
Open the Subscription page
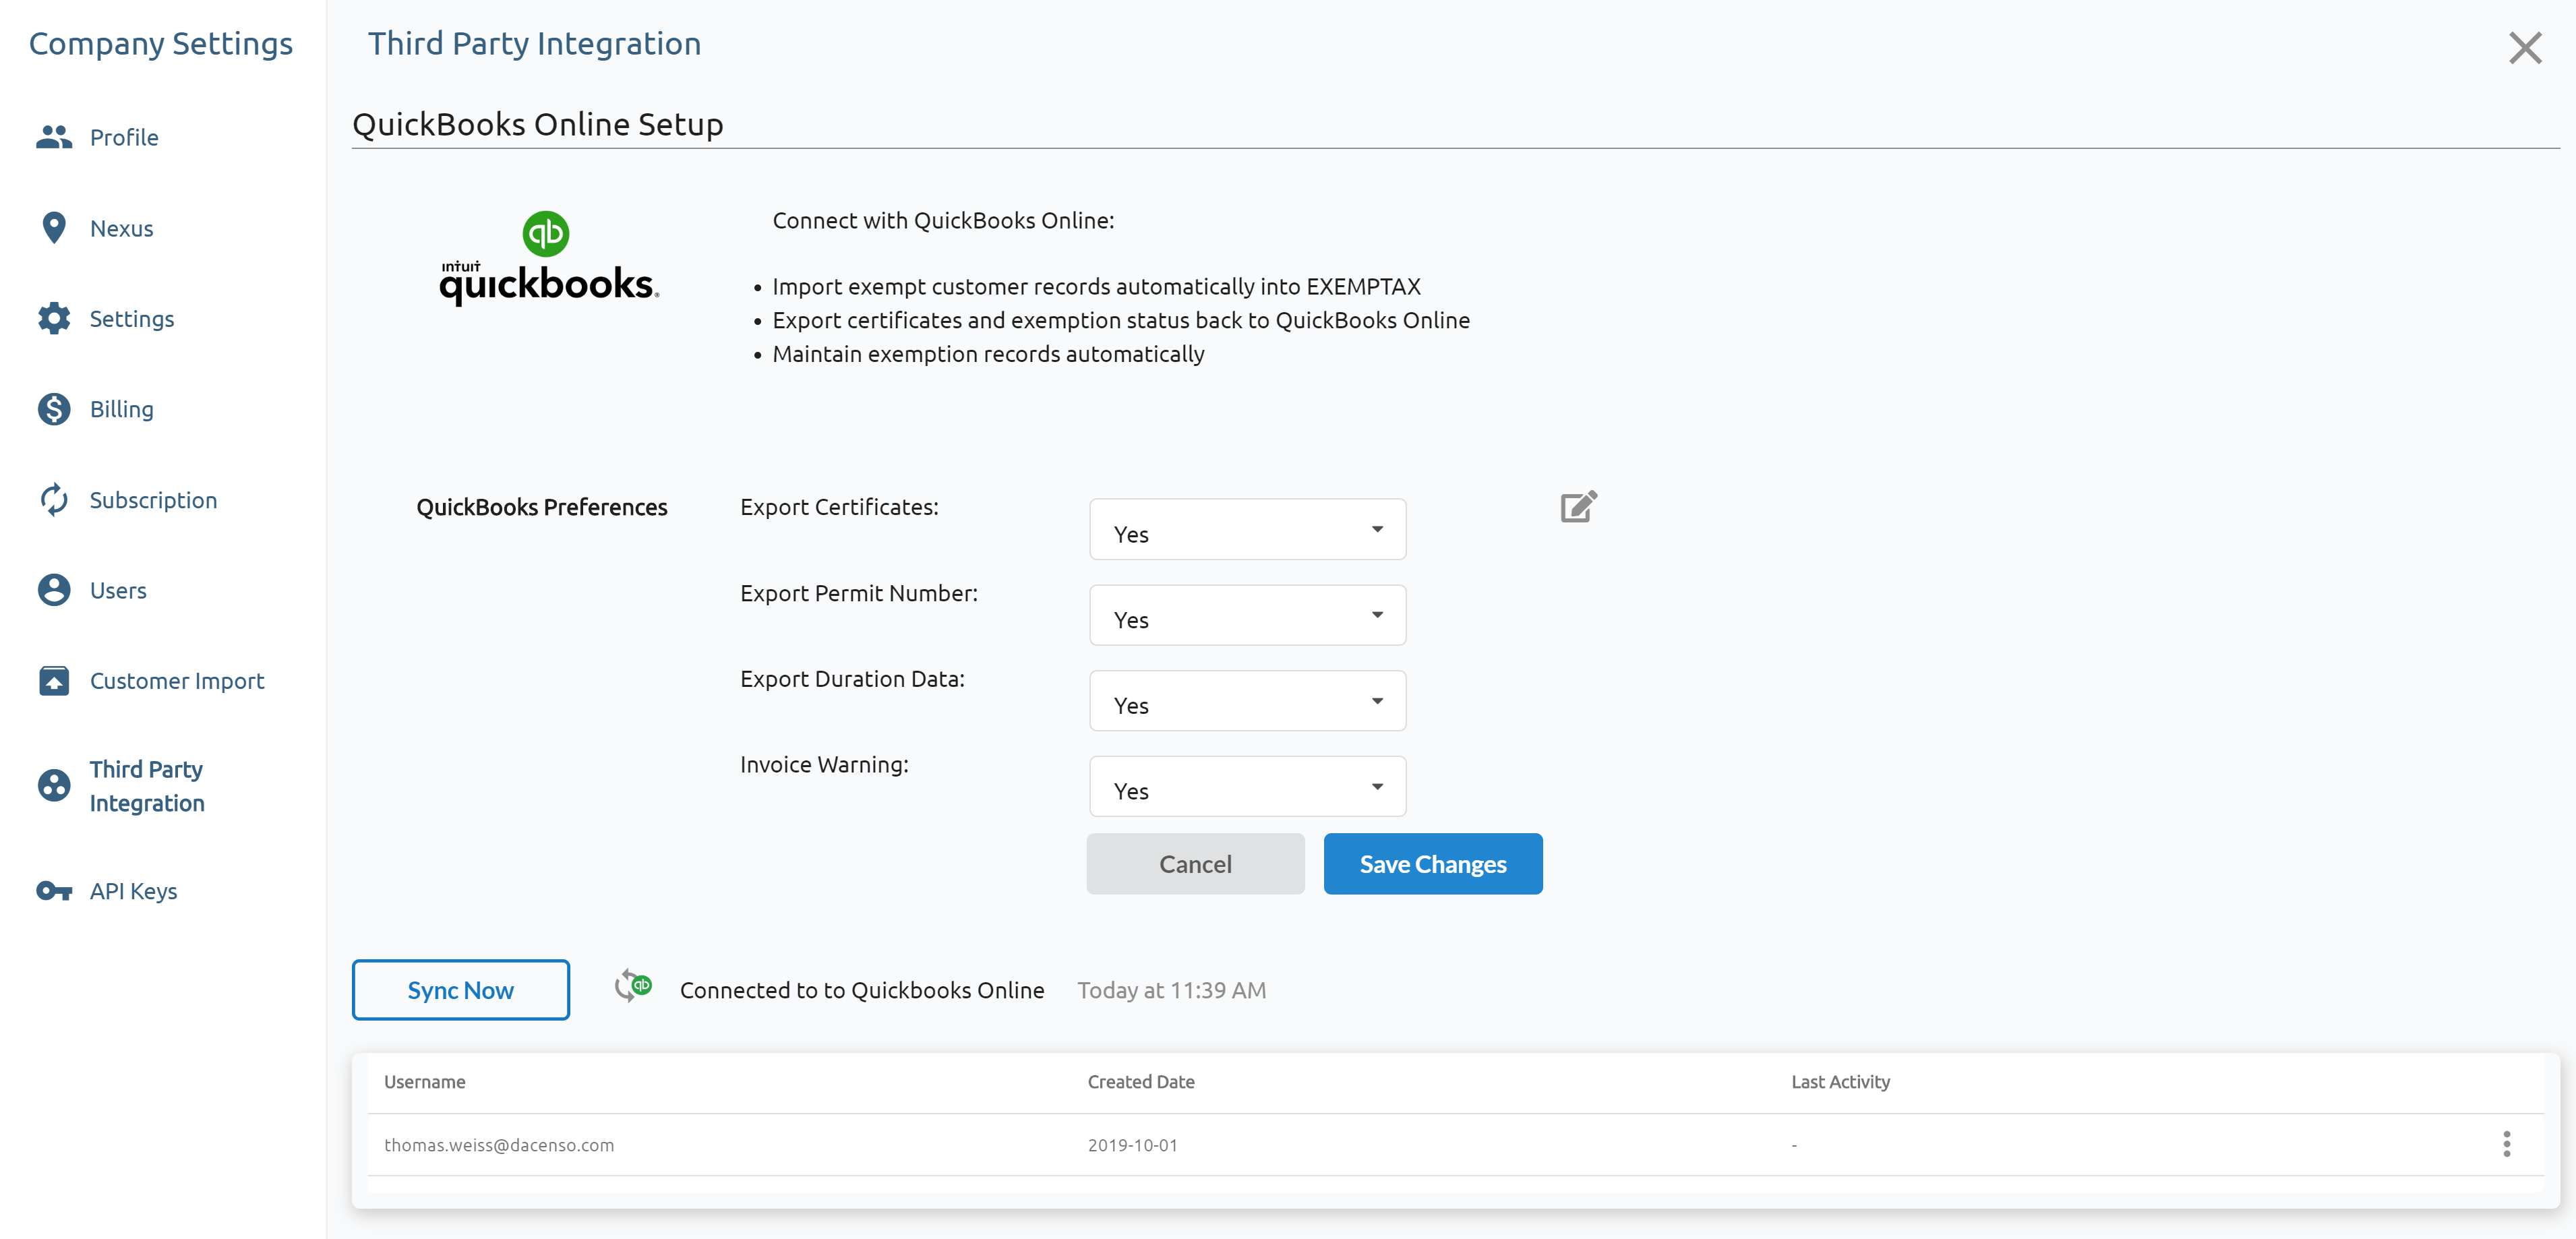pyautogui.click(x=153, y=500)
